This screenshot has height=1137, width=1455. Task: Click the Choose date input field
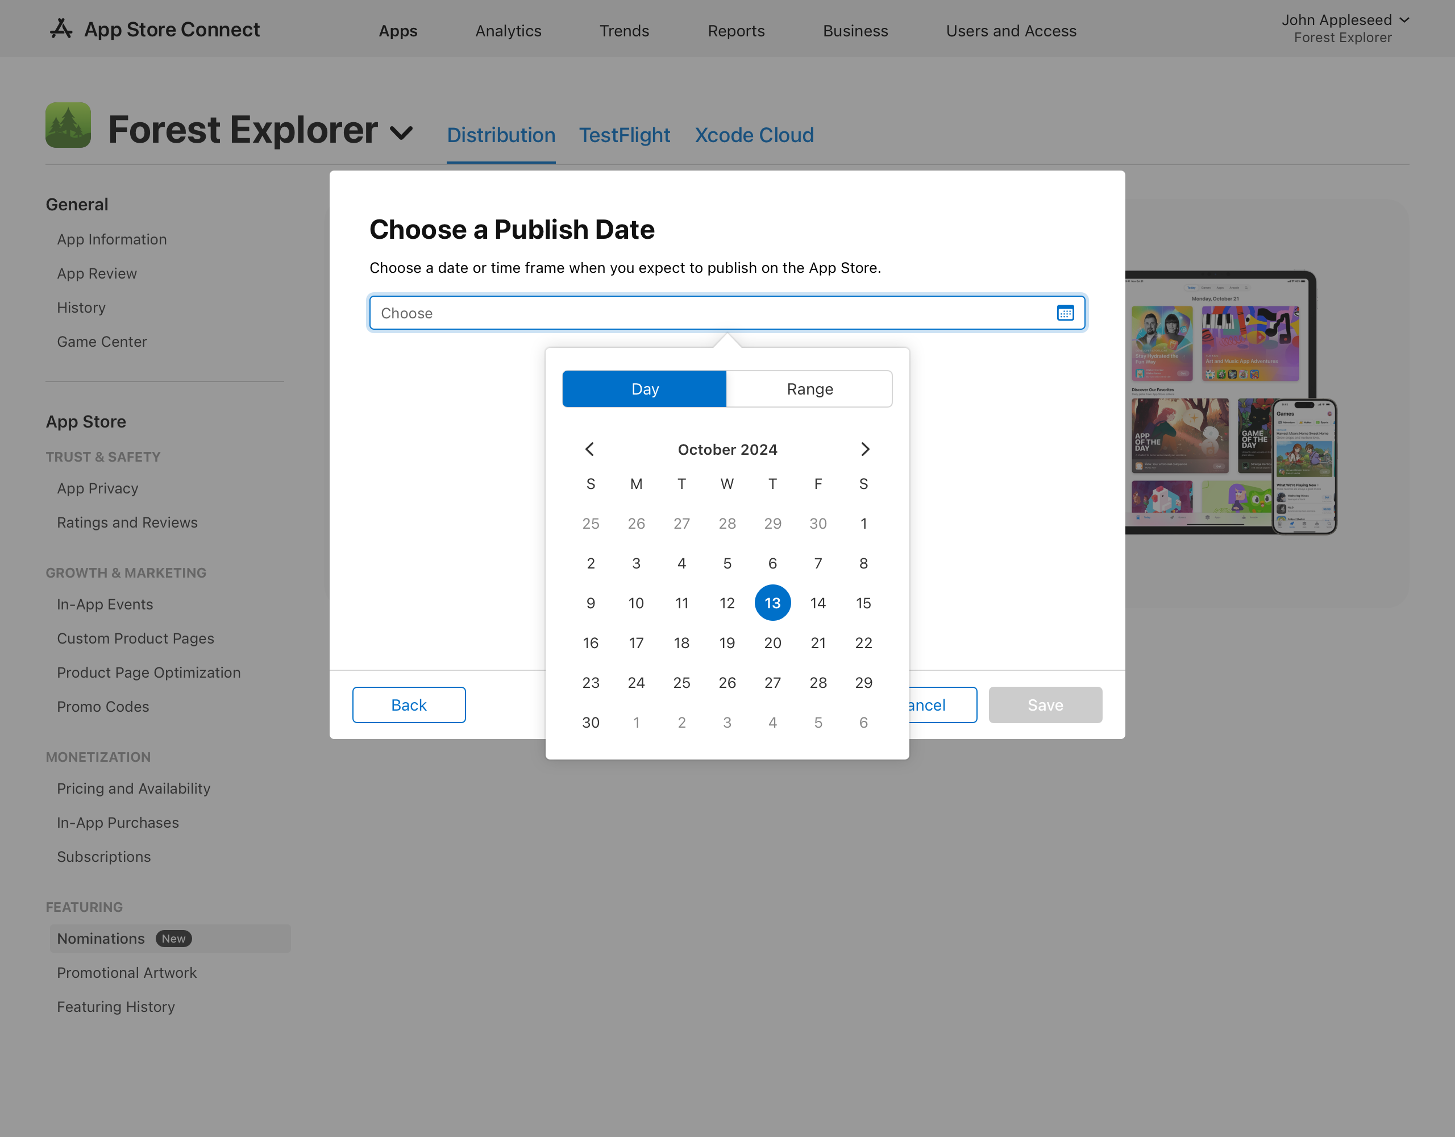pyautogui.click(x=726, y=313)
